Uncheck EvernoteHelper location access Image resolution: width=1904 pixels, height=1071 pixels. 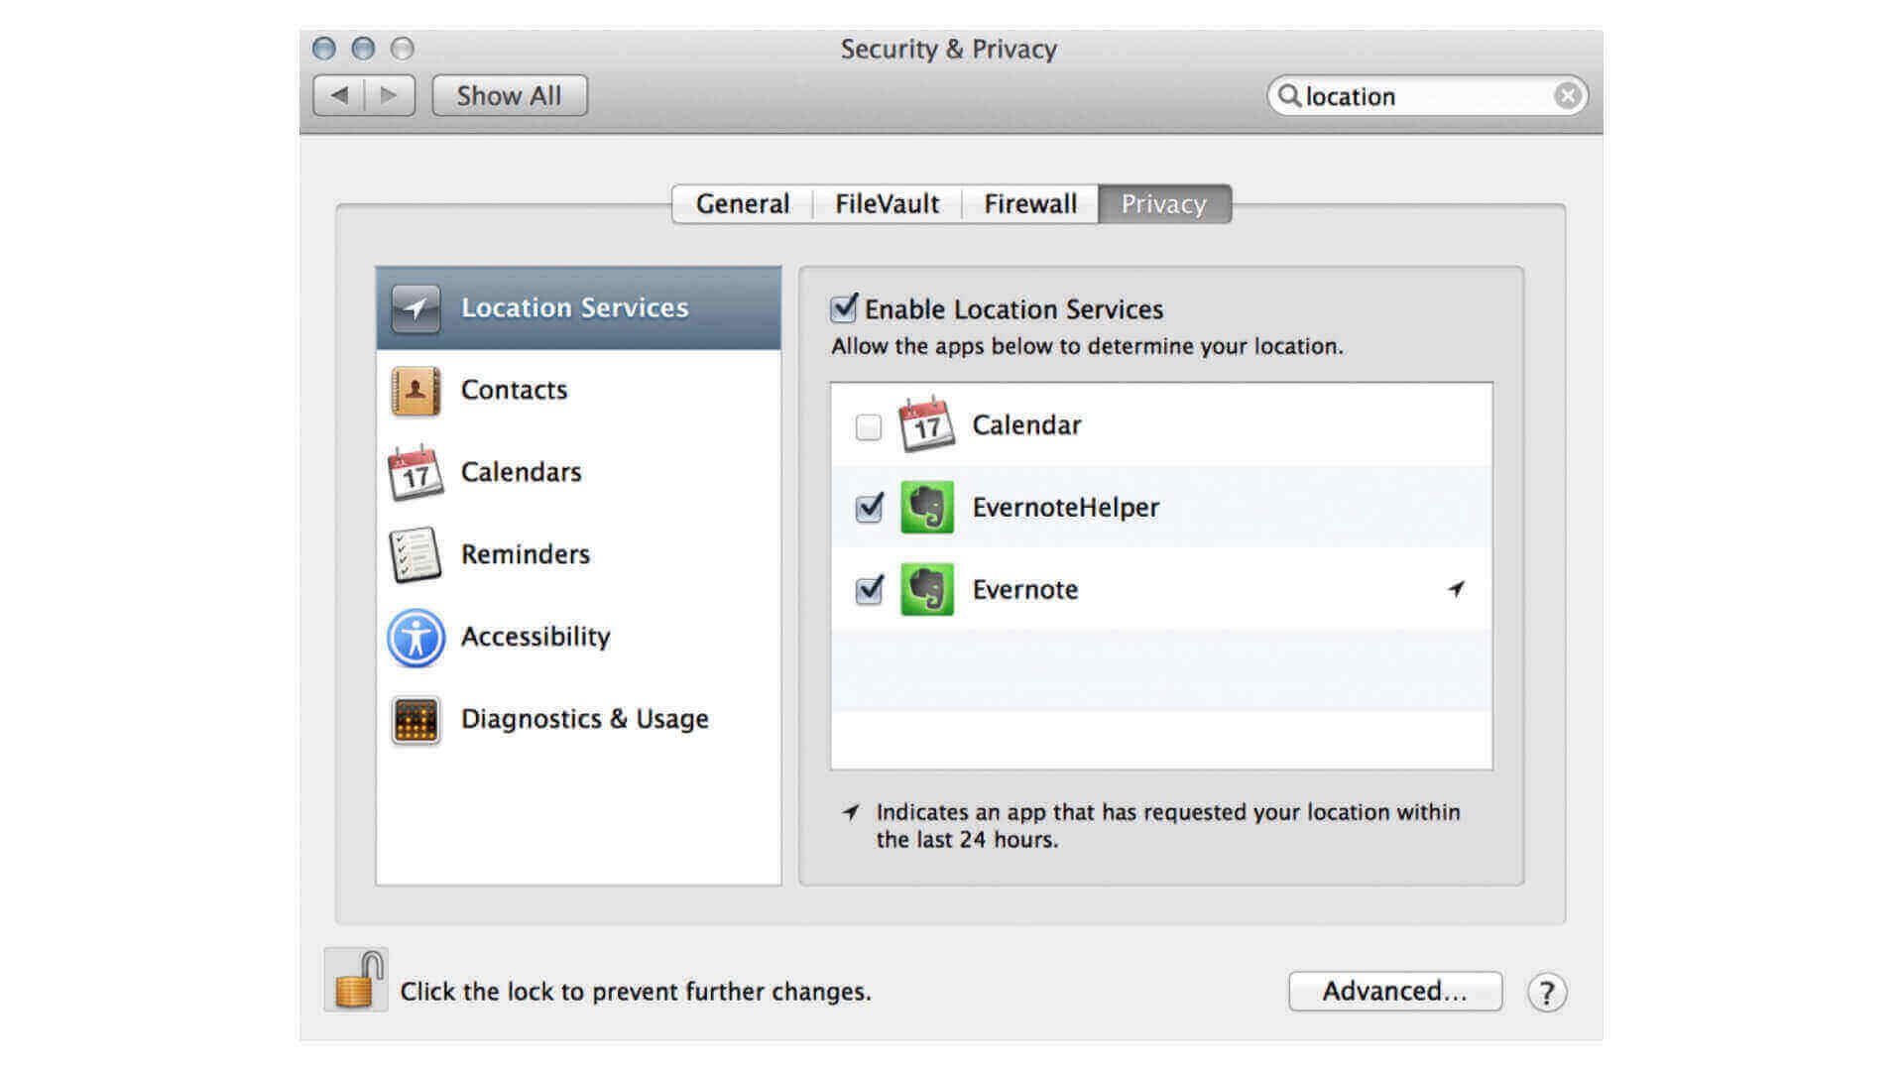(x=868, y=507)
